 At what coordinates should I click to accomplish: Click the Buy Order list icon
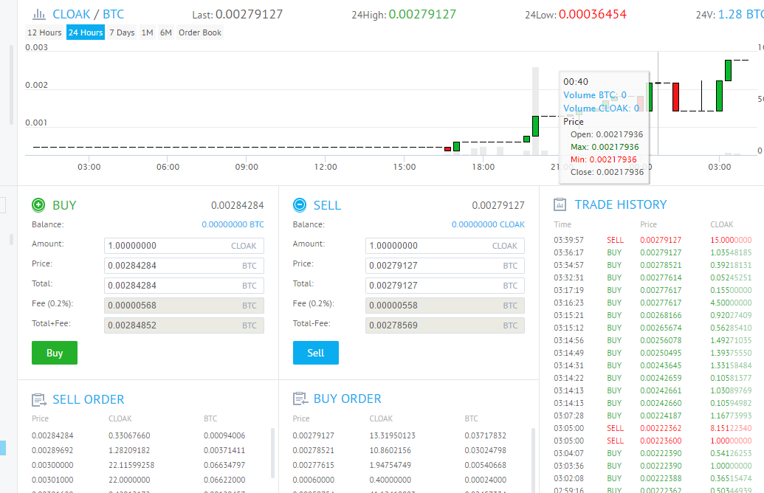300,399
